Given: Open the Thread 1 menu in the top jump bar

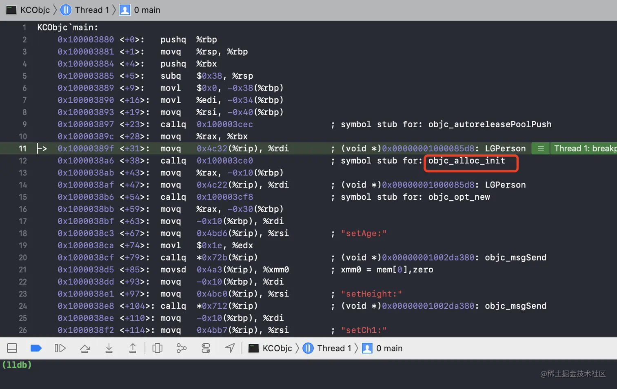Looking at the screenshot, I should [x=92, y=10].
